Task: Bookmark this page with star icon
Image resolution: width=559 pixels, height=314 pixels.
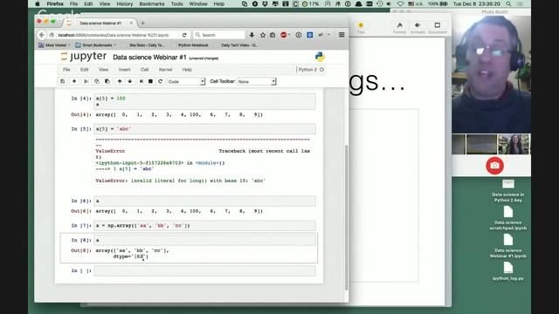Action: 263,35
